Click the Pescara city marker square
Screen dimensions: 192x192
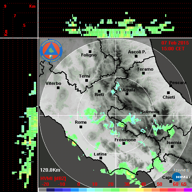tap(171, 86)
